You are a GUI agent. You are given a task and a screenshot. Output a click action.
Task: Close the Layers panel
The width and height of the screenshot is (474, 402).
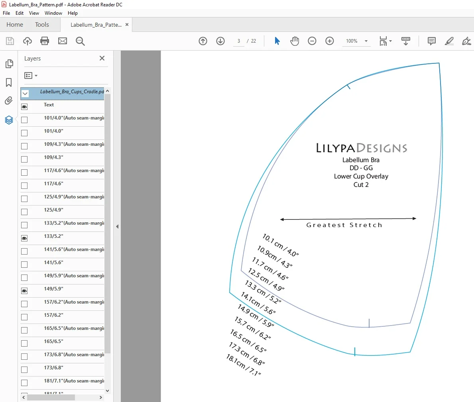point(102,58)
